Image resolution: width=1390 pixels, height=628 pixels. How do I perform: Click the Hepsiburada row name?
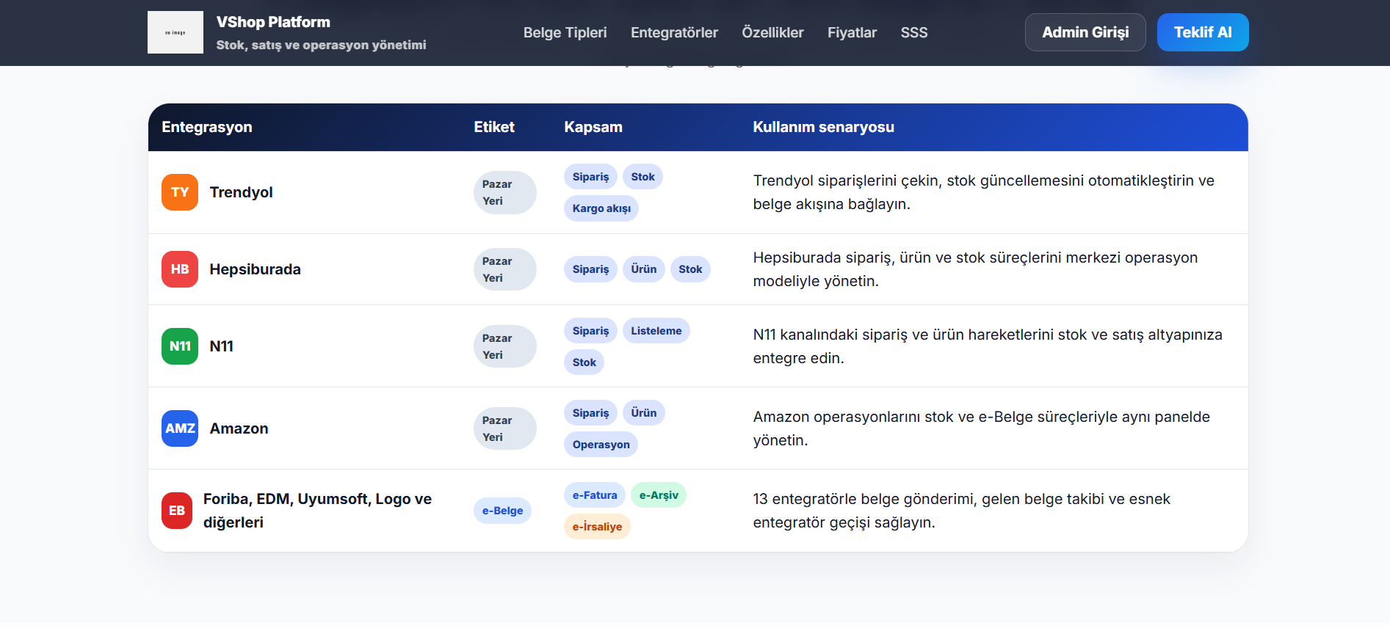[x=255, y=269]
